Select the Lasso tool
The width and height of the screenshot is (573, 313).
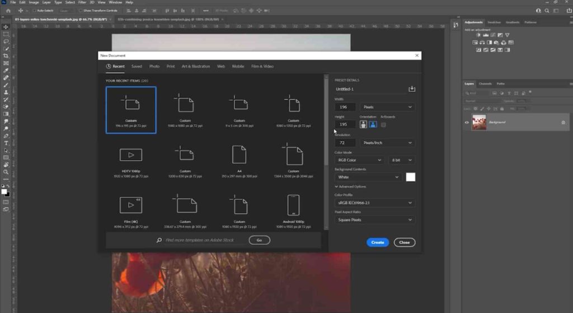(x=6, y=41)
